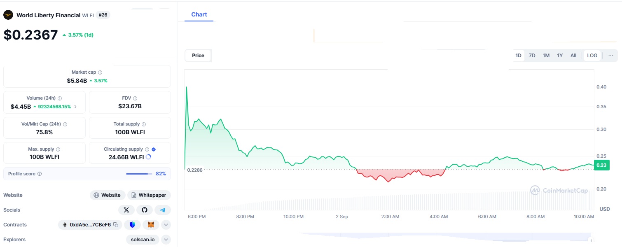Click the 2 Sep date label on chart axis
622x247 pixels.
click(342, 217)
